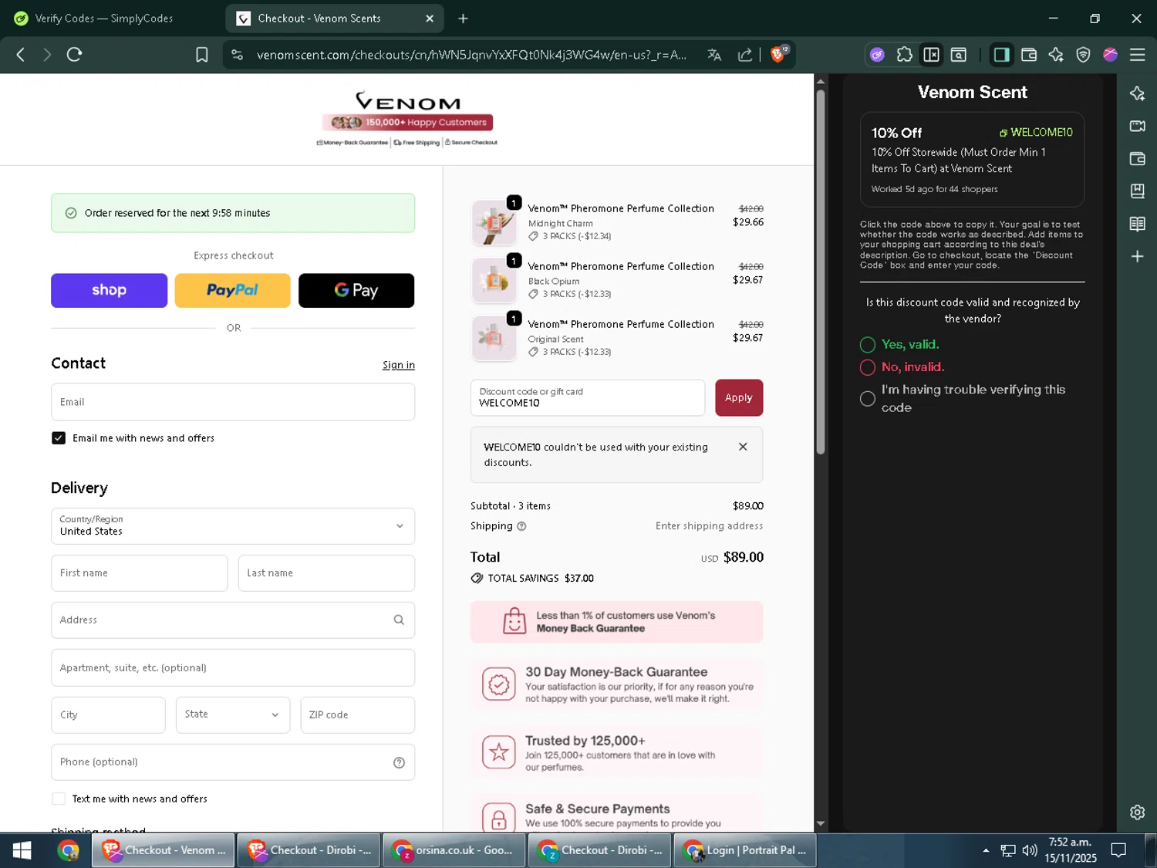Switch to Checkout - Dirobi Brave taskbar window
This screenshot has height=868, width=1157.
point(309,850)
